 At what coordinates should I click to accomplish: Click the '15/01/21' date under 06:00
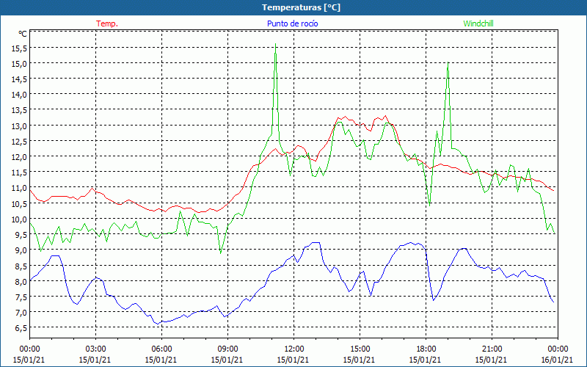tap(161, 360)
